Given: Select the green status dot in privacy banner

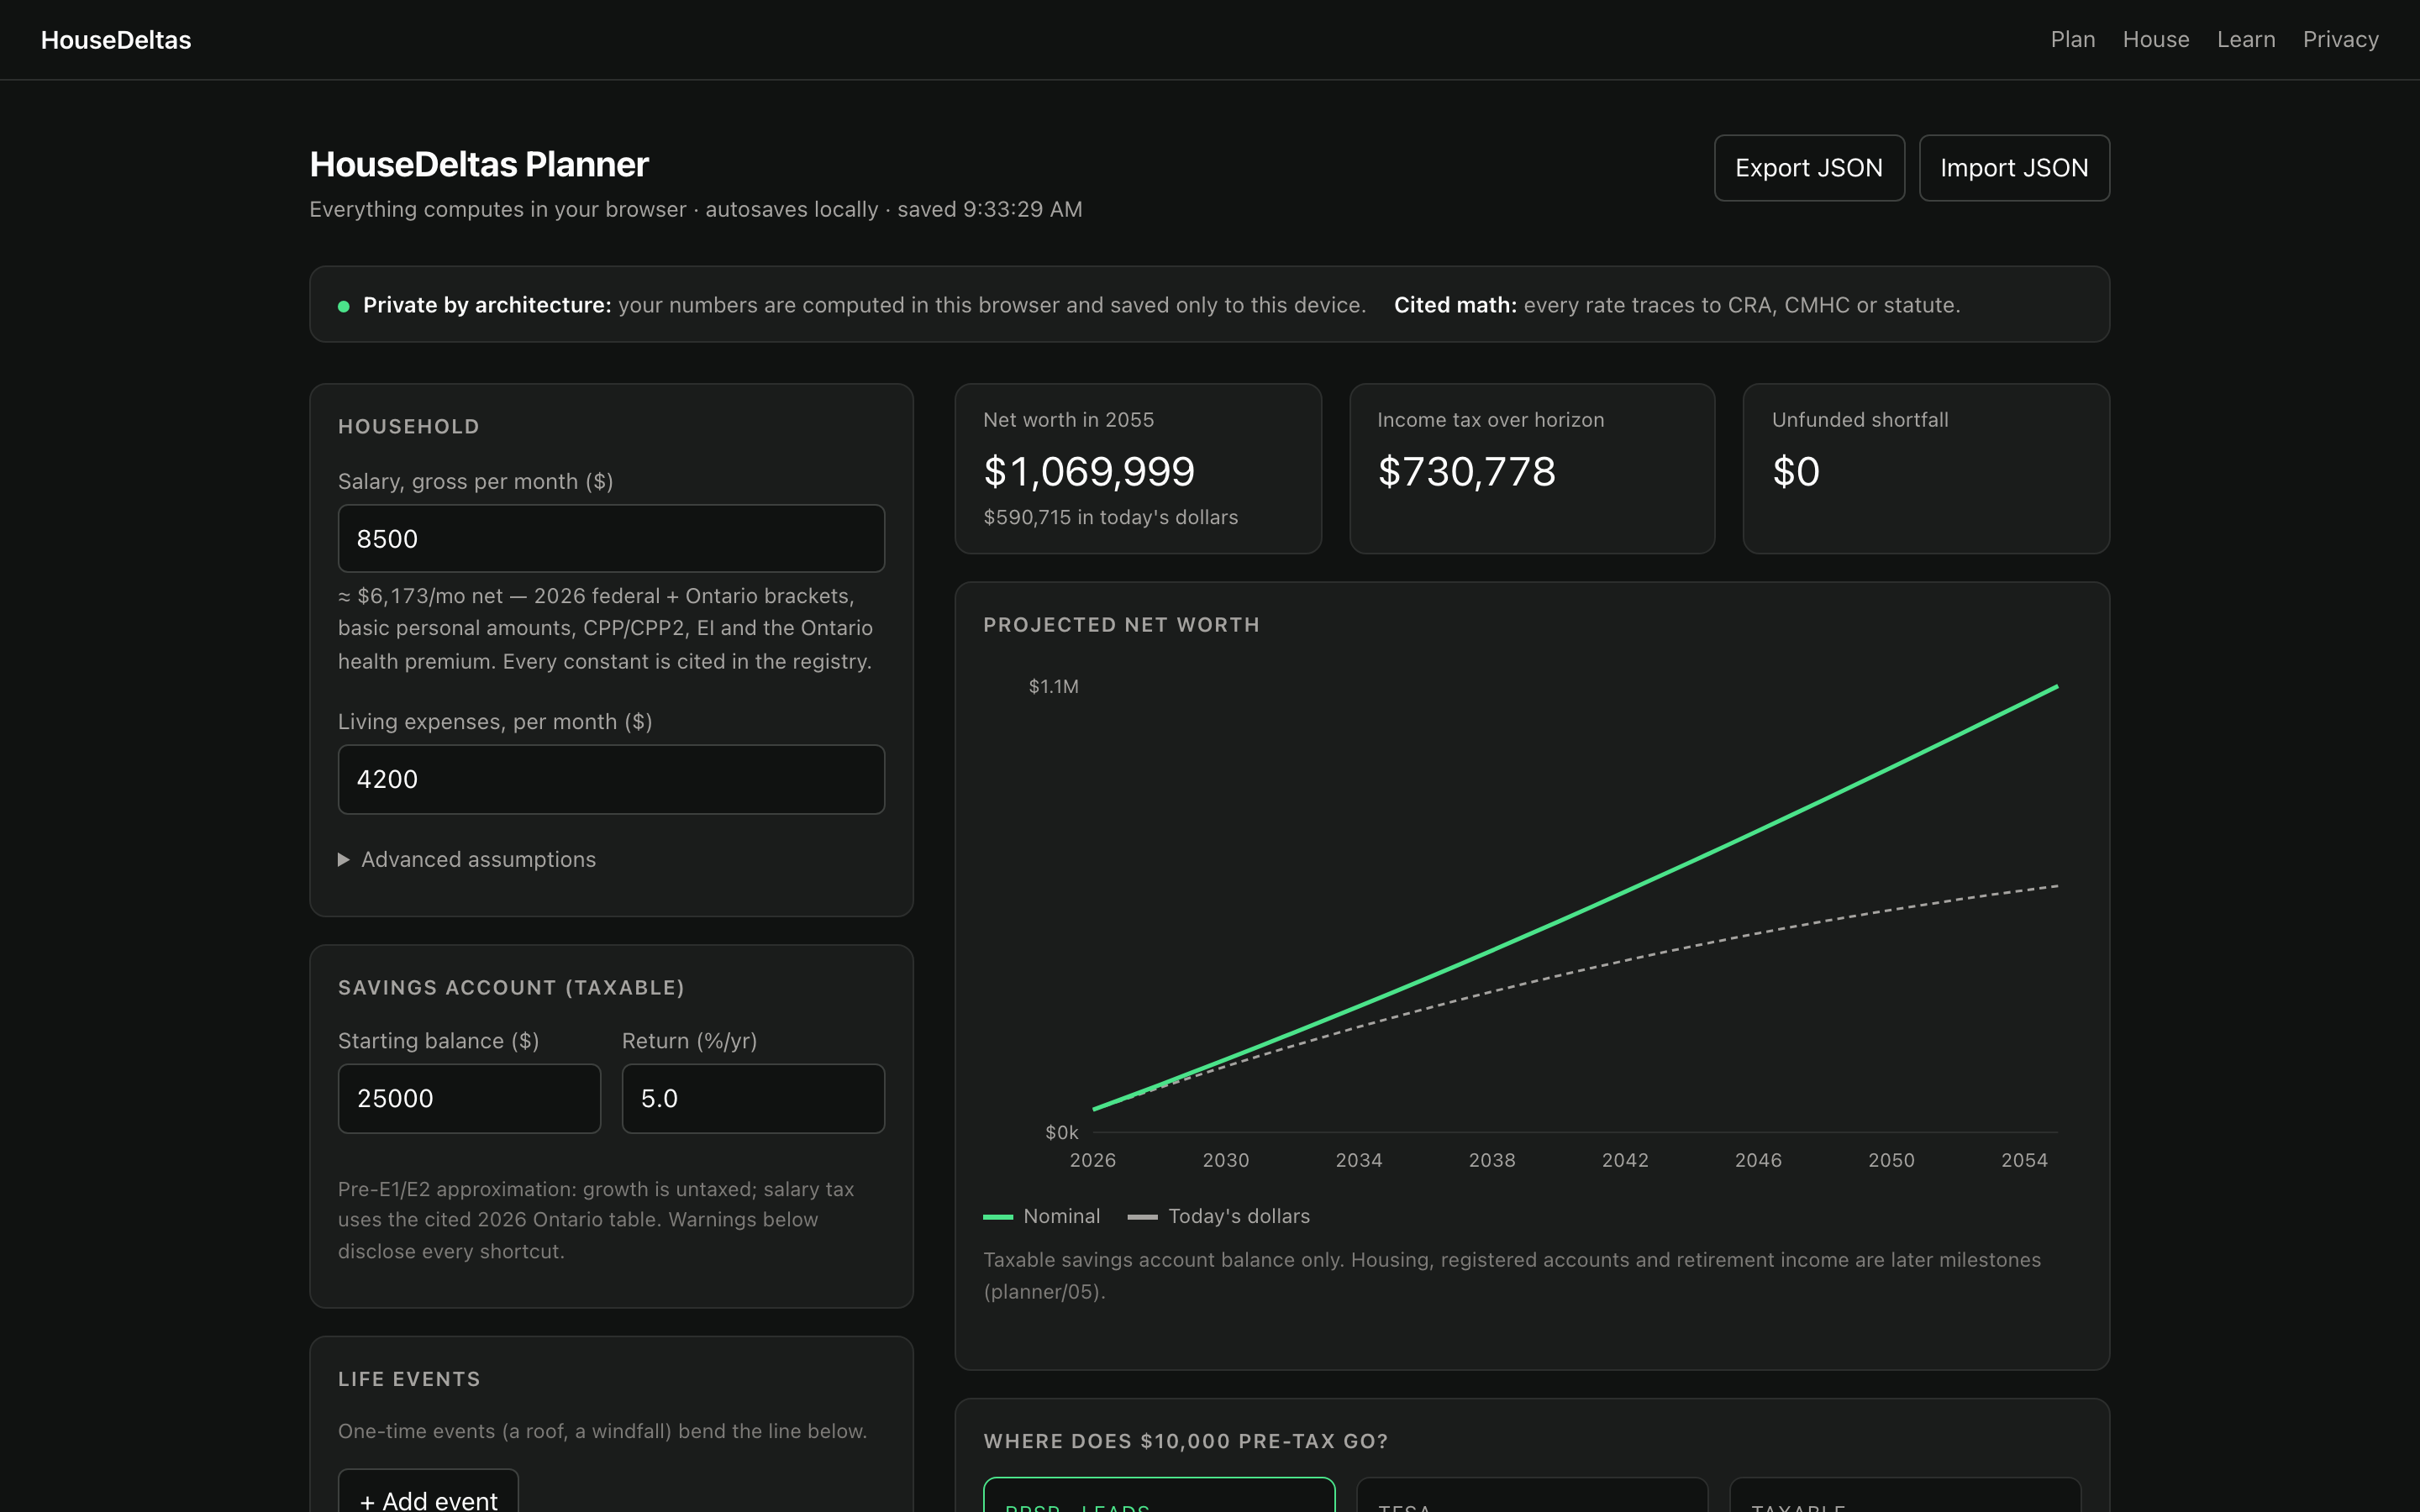Looking at the screenshot, I should (x=344, y=306).
